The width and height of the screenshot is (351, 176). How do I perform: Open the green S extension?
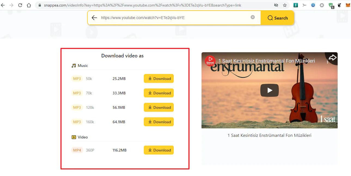coord(296,5)
